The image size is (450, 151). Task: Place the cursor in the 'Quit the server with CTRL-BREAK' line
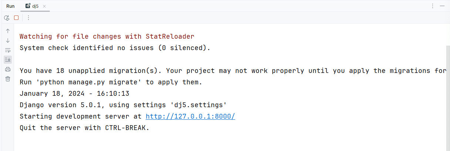(84, 128)
